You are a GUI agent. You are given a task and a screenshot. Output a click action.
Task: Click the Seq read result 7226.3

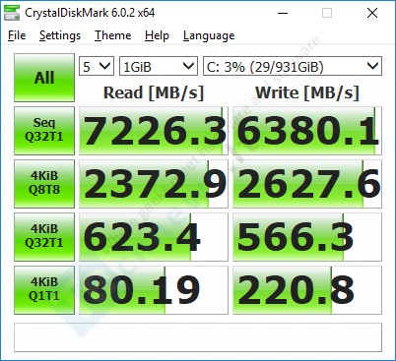click(154, 131)
